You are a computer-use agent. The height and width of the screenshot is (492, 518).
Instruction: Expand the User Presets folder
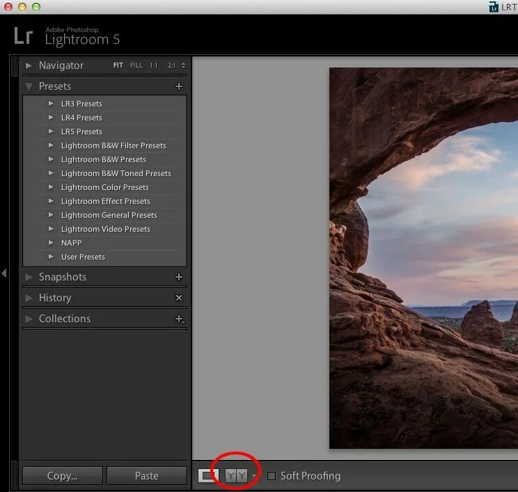tap(51, 256)
